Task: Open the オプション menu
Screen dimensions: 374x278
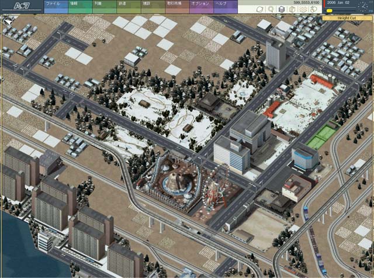Action: [202, 6]
